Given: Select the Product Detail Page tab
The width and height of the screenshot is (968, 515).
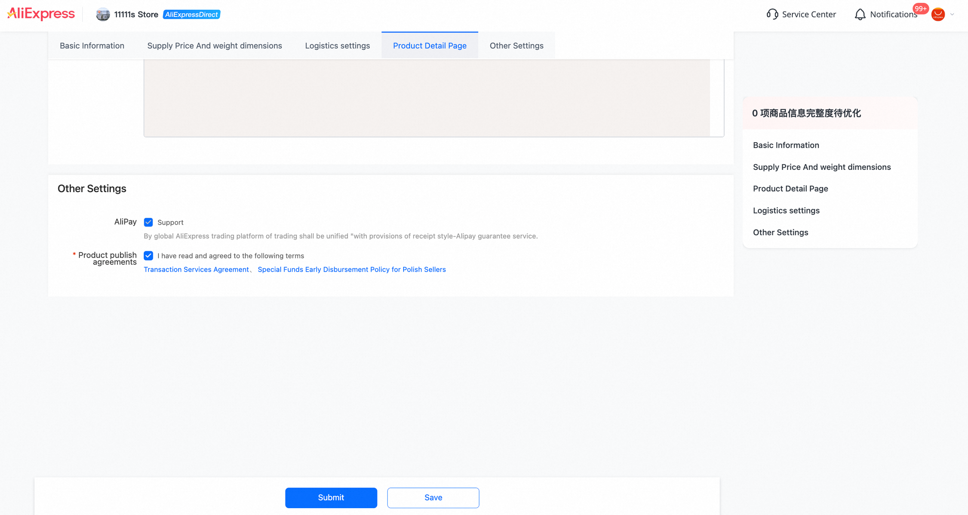Looking at the screenshot, I should point(430,45).
